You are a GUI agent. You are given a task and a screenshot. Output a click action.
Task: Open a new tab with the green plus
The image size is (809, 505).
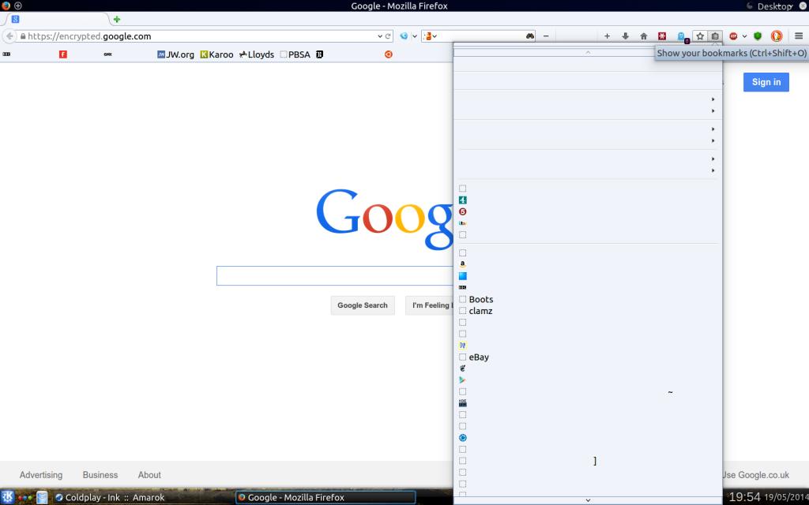pos(117,19)
